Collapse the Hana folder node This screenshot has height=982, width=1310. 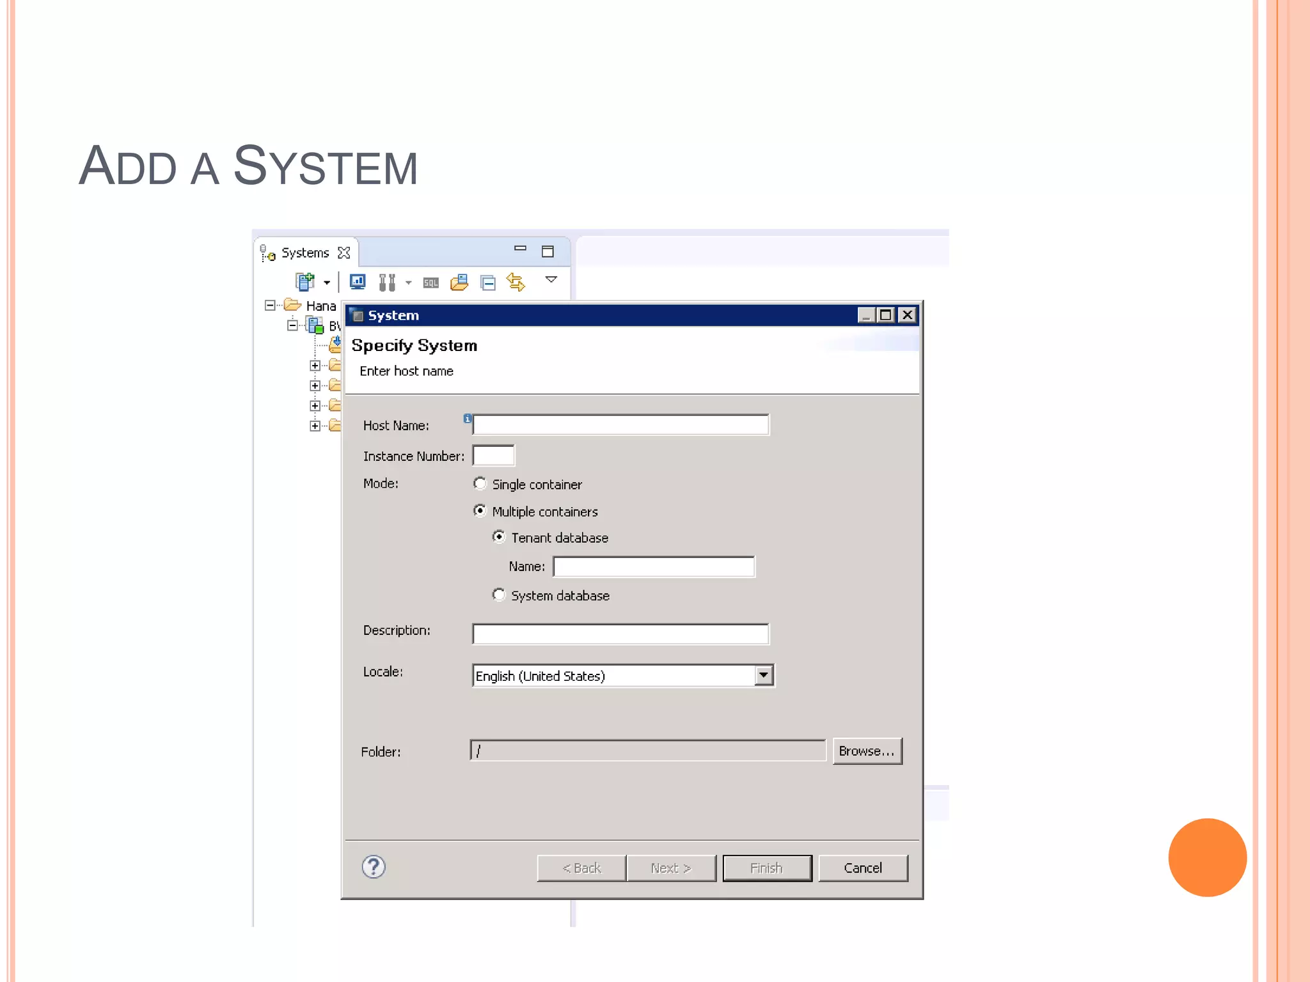[x=270, y=306]
